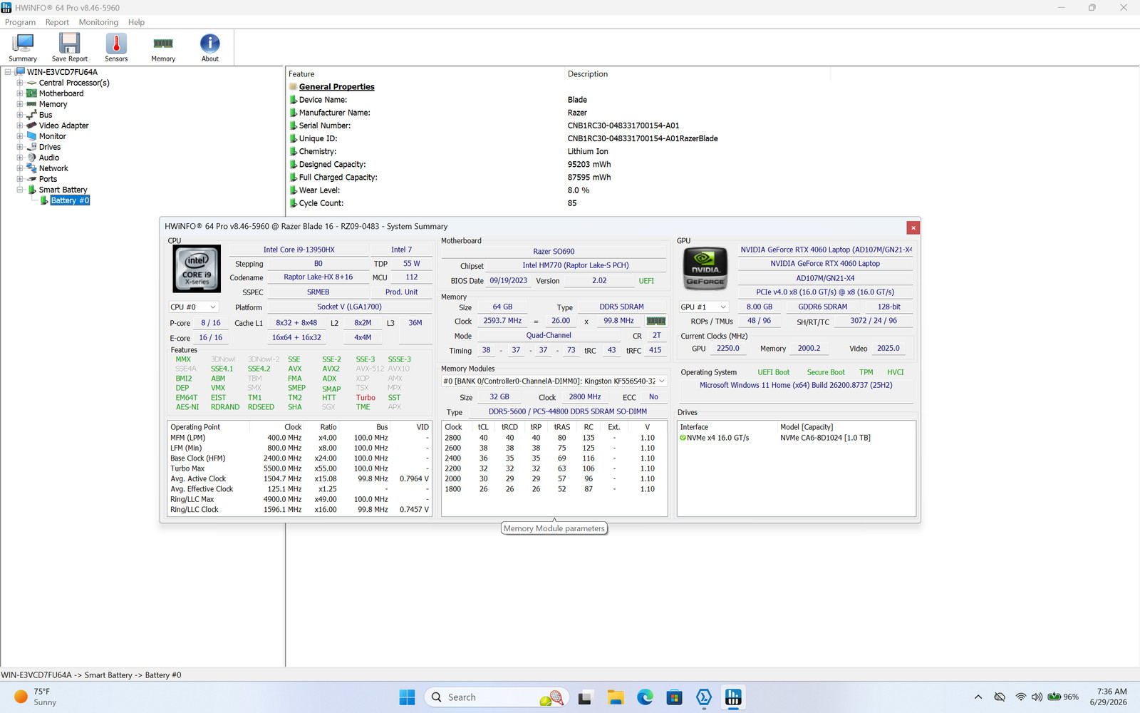Open the Windows Start button
1140x713 pixels.
pyautogui.click(x=407, y=697)
